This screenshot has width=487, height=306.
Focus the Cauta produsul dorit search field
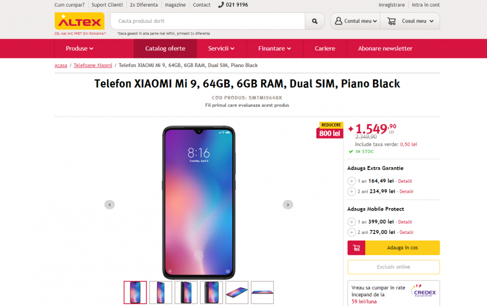click(x=208, y=21)
